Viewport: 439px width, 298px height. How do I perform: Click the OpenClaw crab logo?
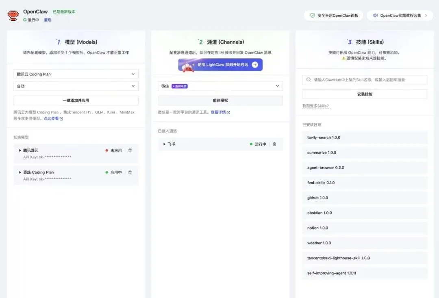13,15
